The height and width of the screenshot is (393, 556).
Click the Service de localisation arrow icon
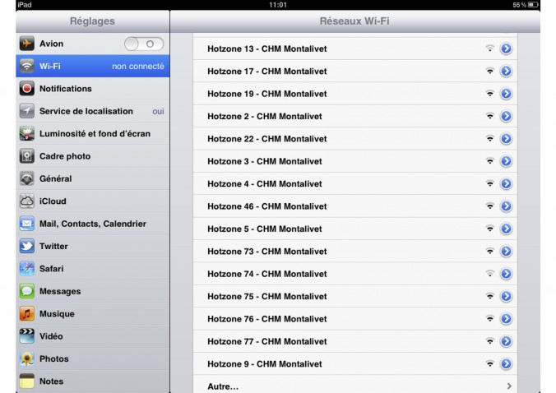[27, 111]
